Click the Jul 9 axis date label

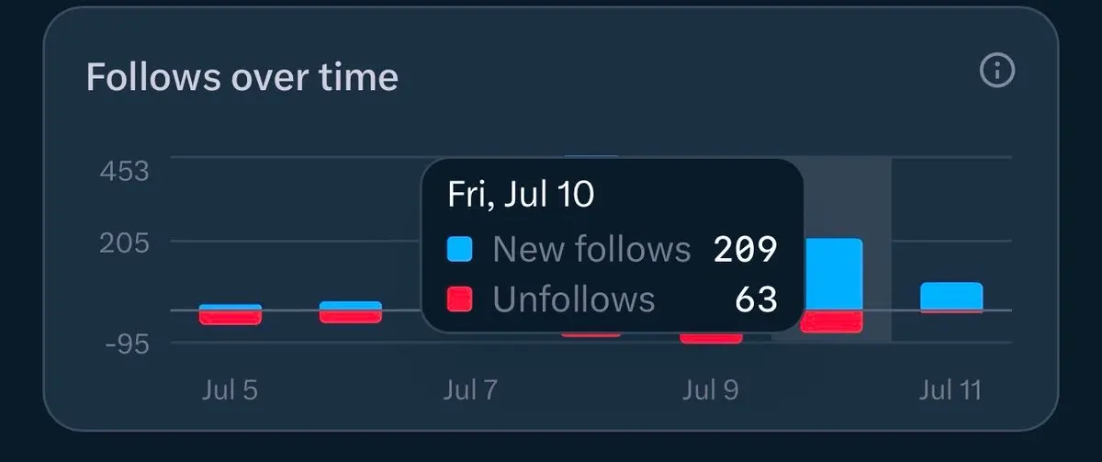[x=711, y=390]
